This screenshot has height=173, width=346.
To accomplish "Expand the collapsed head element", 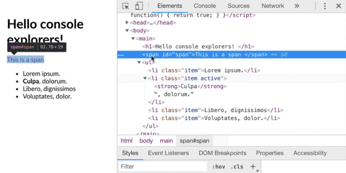I will pos(127,23).
